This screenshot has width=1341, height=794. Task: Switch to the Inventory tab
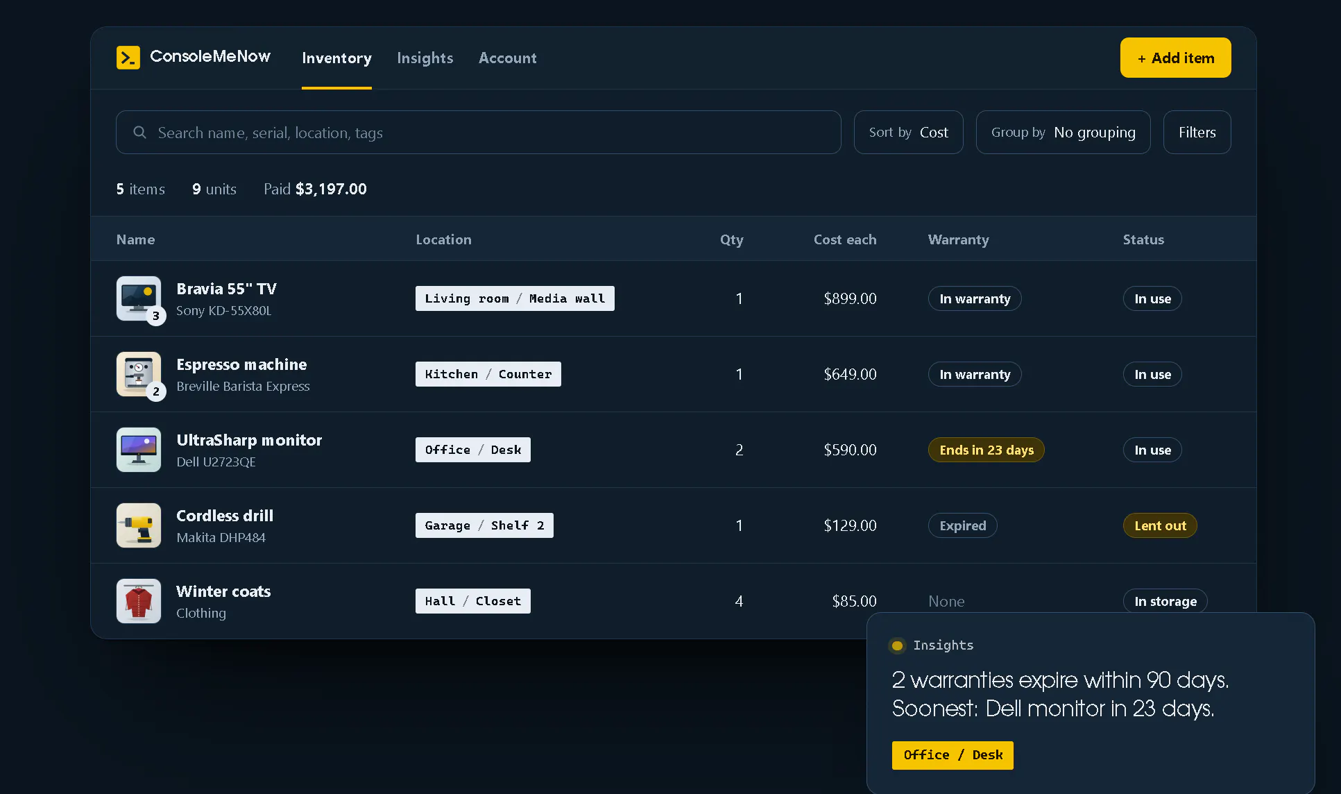[336, 58]
